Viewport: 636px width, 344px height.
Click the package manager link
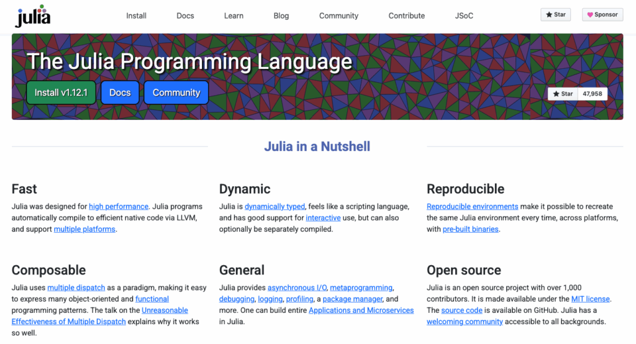pyautogui.click(x=353, y=299)
